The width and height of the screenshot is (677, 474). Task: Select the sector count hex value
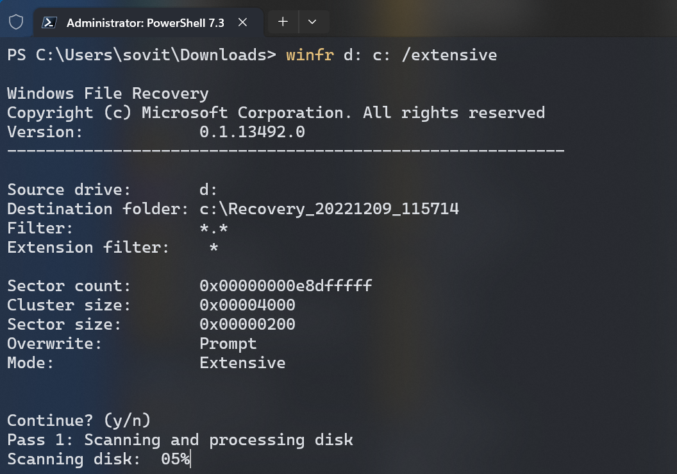285,285
